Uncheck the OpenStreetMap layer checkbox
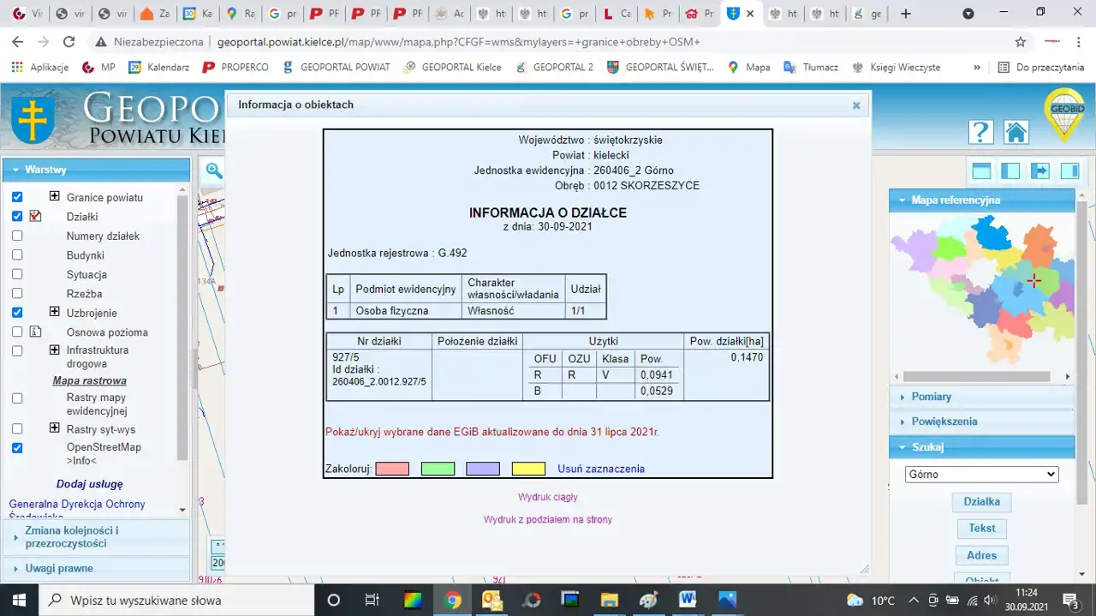 tap(17, 448)
